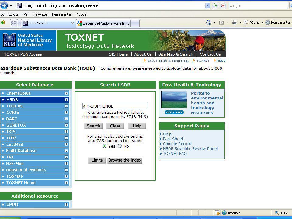Image resolution: width=292 pixels, height=219 pixels.
Task: Open a new blank tab
Action: pyautogui.click(x=135, y=23)
